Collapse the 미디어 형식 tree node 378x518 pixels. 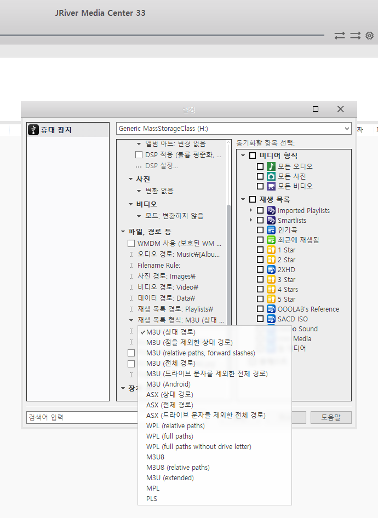[243, 156]
